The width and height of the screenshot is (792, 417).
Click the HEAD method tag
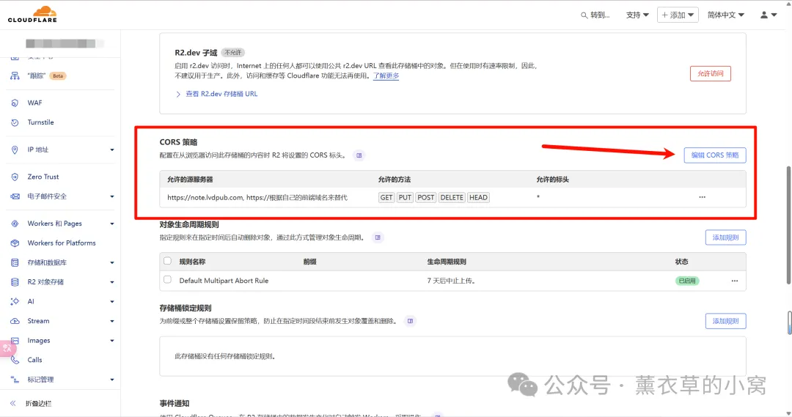click(478, 197)
